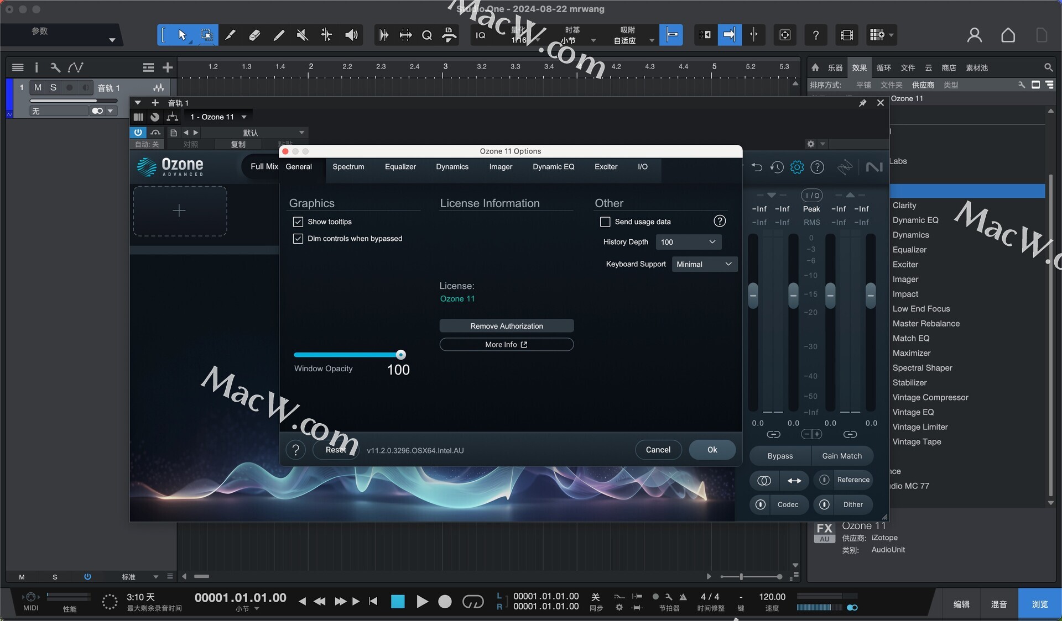
Task: Click the browser home icon
Action: pyautogui.click(x=815, y=67)
